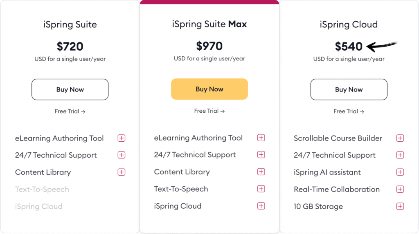Expand Real-Time Collaboration plus icon
Image resolution: width=419 pixels, height=234 pixels.
coord(400,189)
